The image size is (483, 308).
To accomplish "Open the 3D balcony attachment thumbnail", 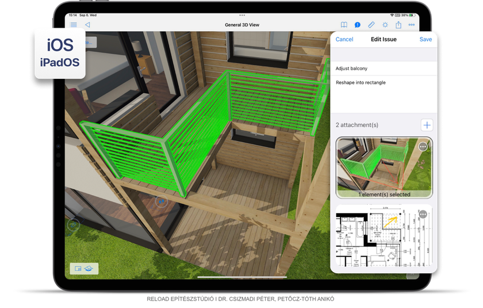I will 384,168.
